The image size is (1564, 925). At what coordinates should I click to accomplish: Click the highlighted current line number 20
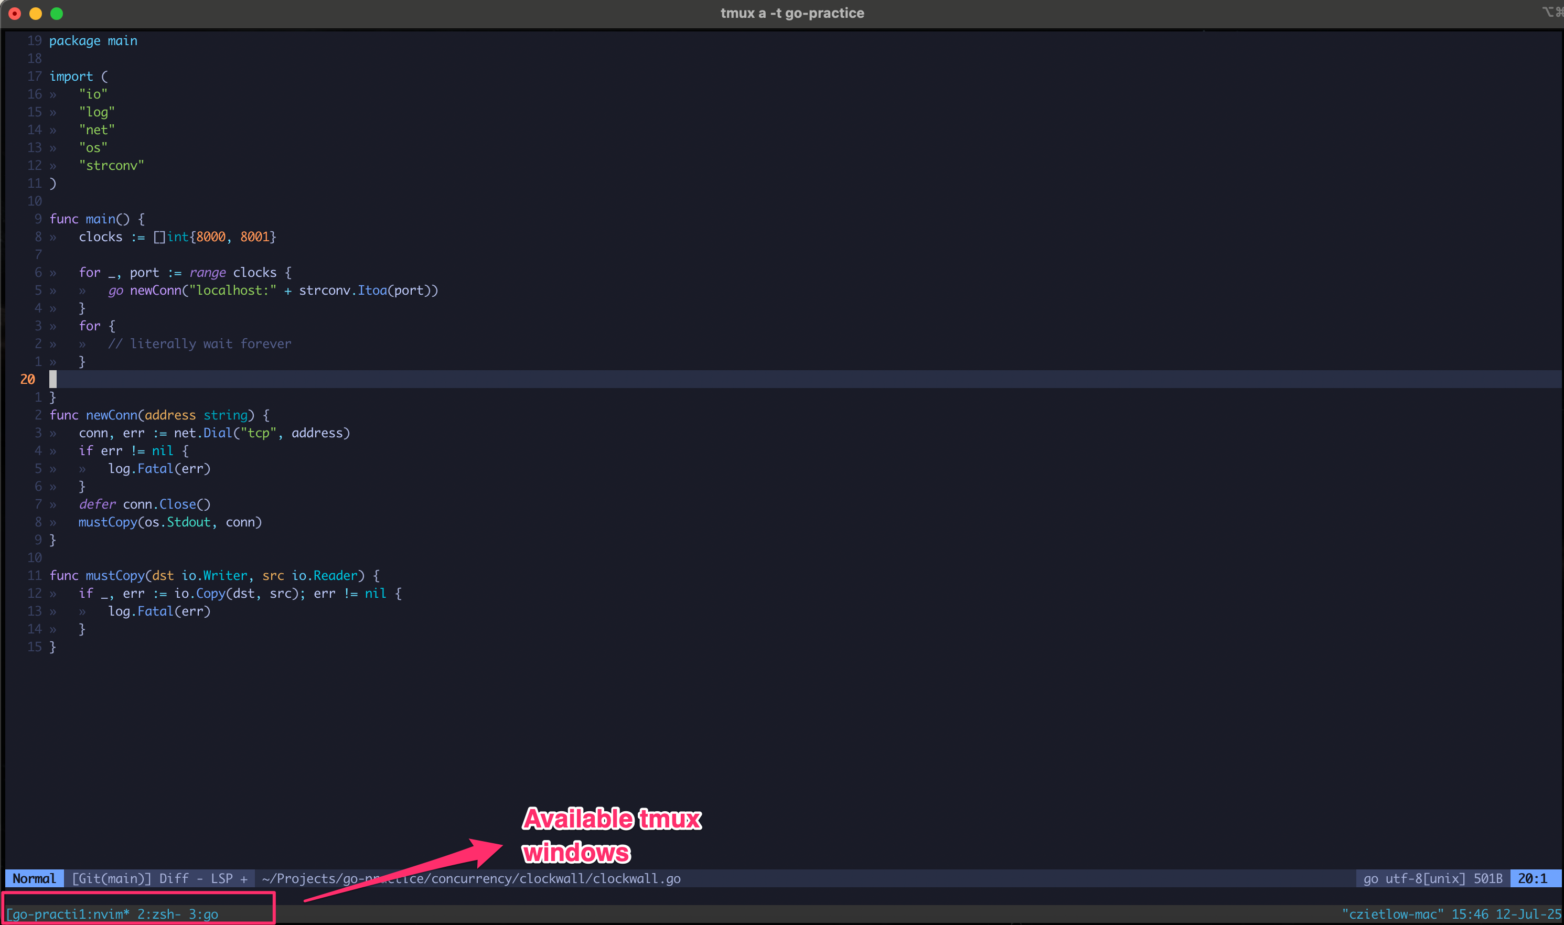tap(27, 379)
